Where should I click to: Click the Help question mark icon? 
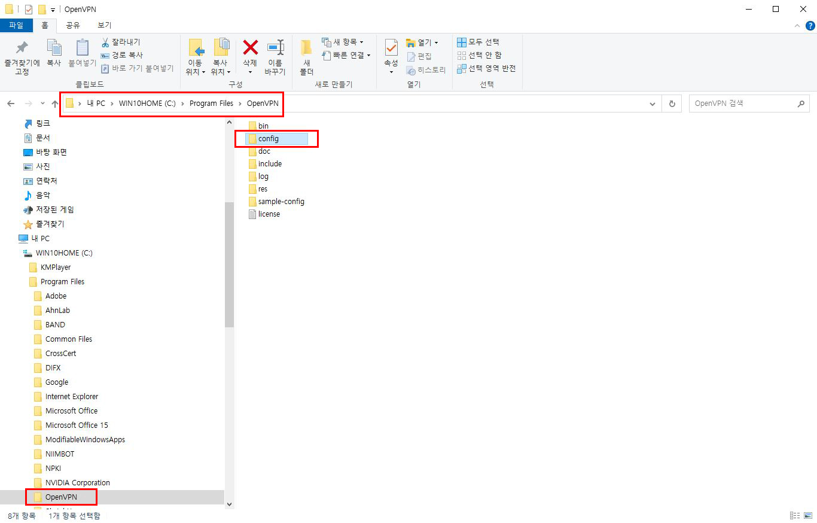pos(810,25)
